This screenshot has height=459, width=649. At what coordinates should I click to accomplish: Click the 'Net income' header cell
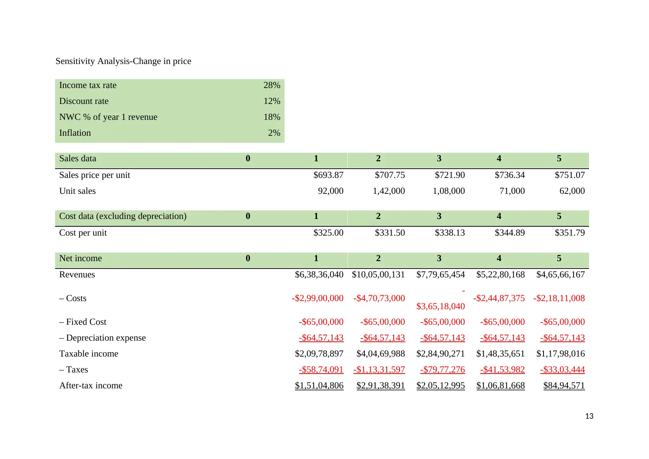click(80, 258)
